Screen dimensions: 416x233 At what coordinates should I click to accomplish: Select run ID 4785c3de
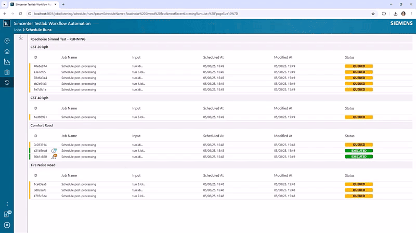[x=40, y=196]
